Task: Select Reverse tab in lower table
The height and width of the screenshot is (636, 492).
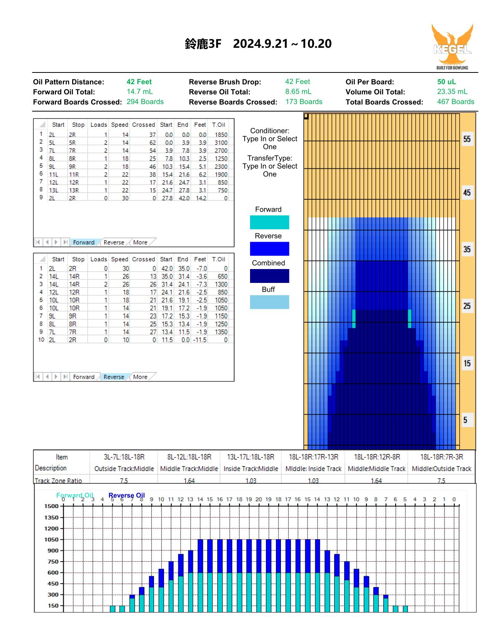Action: pos(114,377)
